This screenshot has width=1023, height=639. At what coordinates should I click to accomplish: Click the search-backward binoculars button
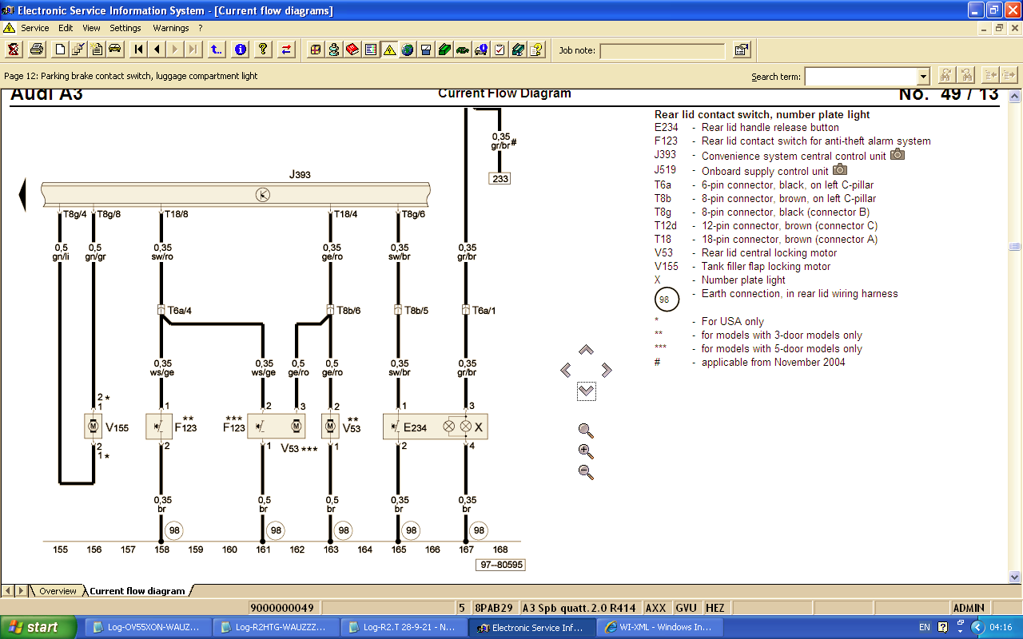(x=966, y=75)
